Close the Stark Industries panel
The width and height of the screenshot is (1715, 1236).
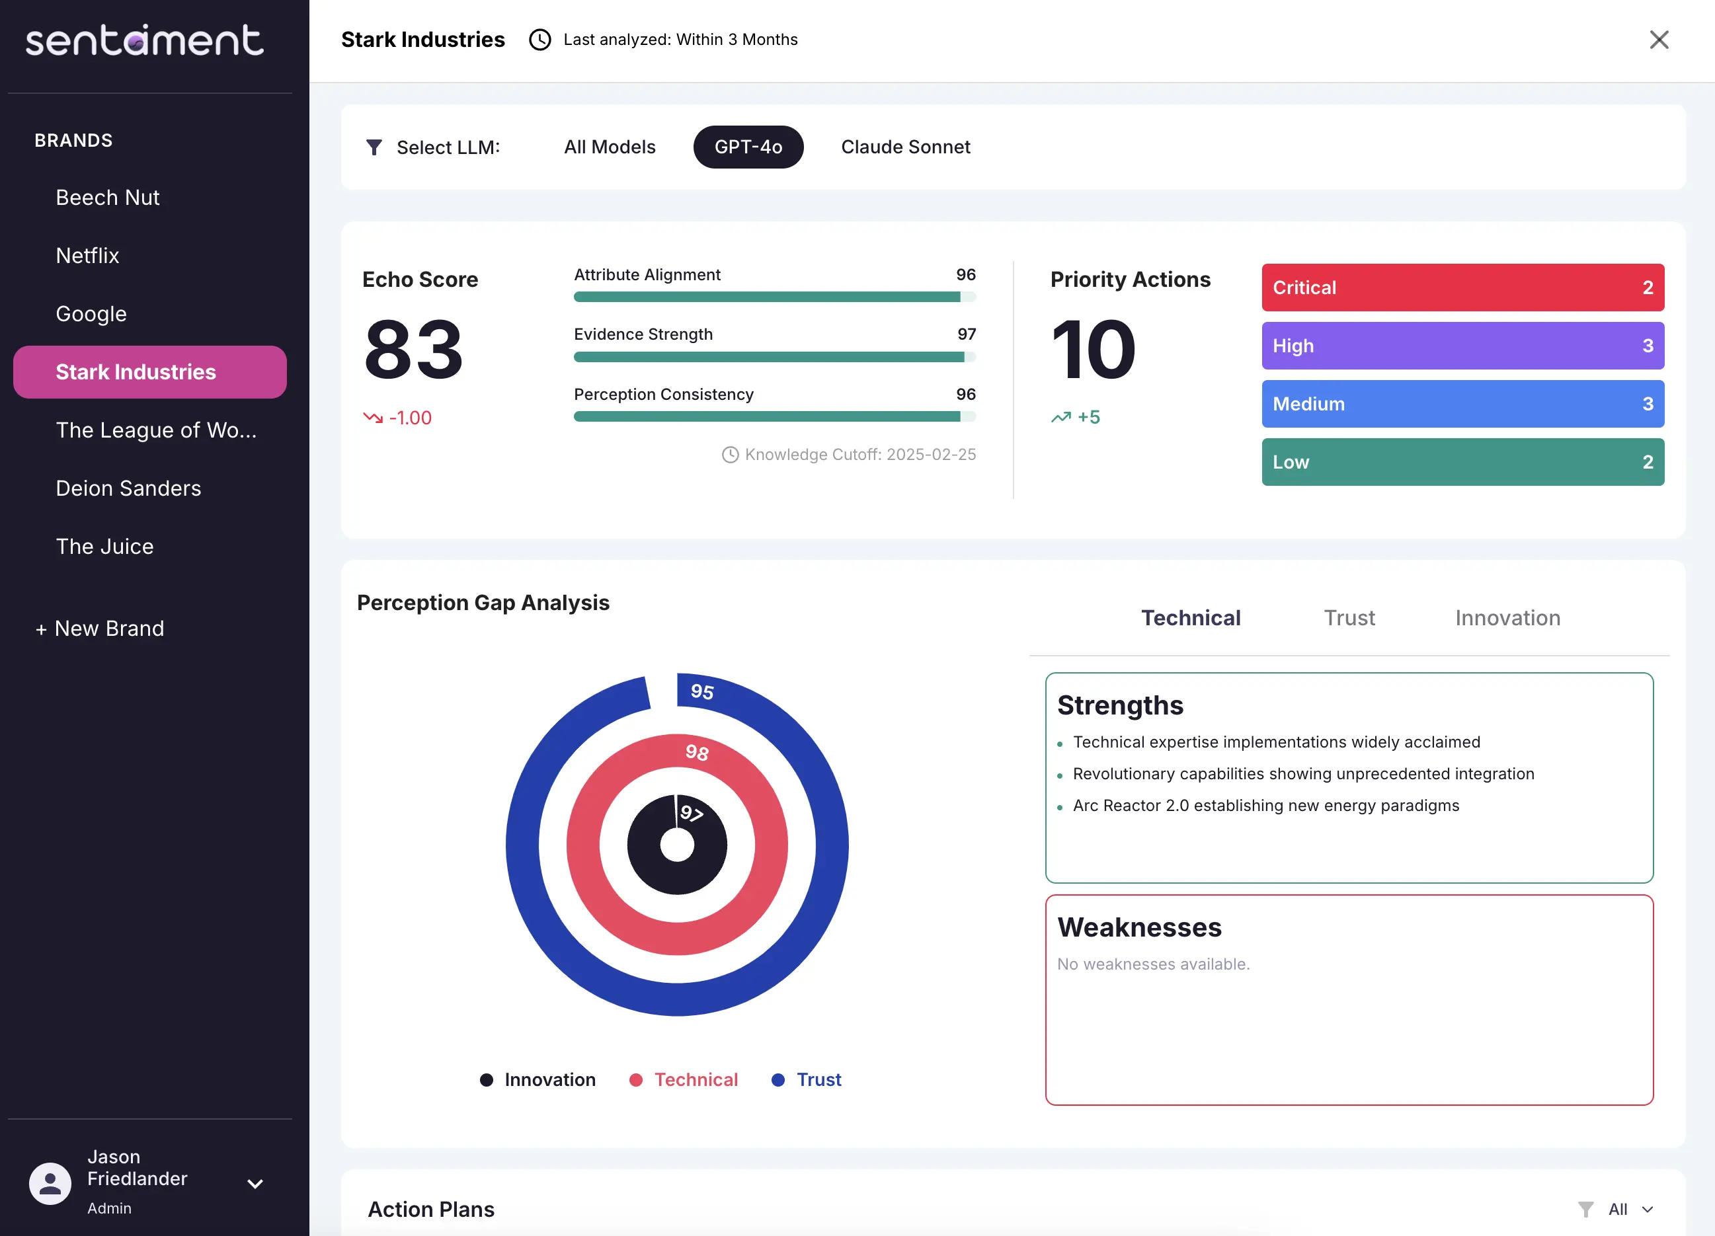1658,39
